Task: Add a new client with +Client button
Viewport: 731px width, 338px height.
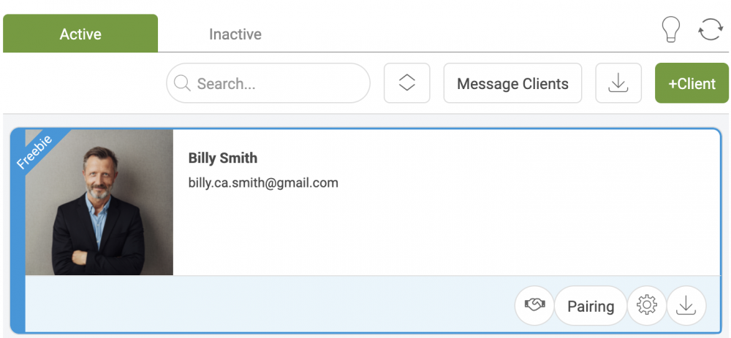Action: [x=692, y=83]
